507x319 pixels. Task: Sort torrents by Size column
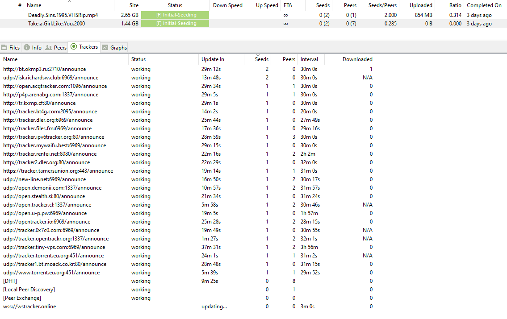click(x=128, y=5)
